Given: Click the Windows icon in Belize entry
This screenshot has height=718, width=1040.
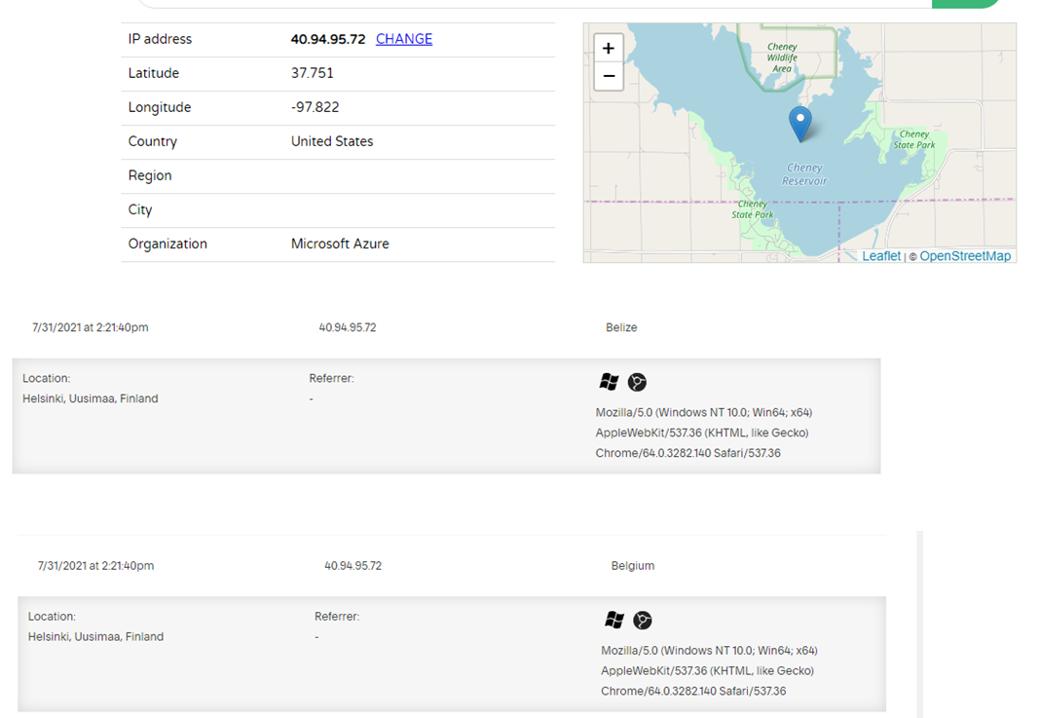Looking at the screenshot, I should [x=609, y=382].
